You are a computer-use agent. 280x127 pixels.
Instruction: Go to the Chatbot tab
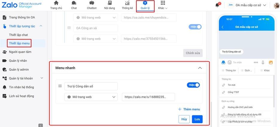[x=92, y=5]
